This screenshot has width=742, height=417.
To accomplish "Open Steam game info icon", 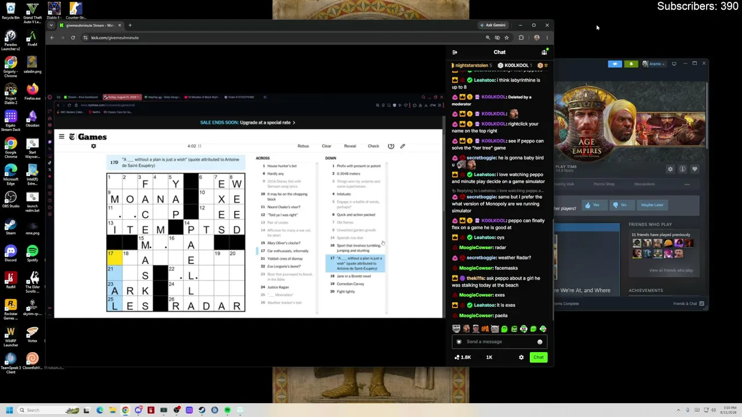I will 682,169.
